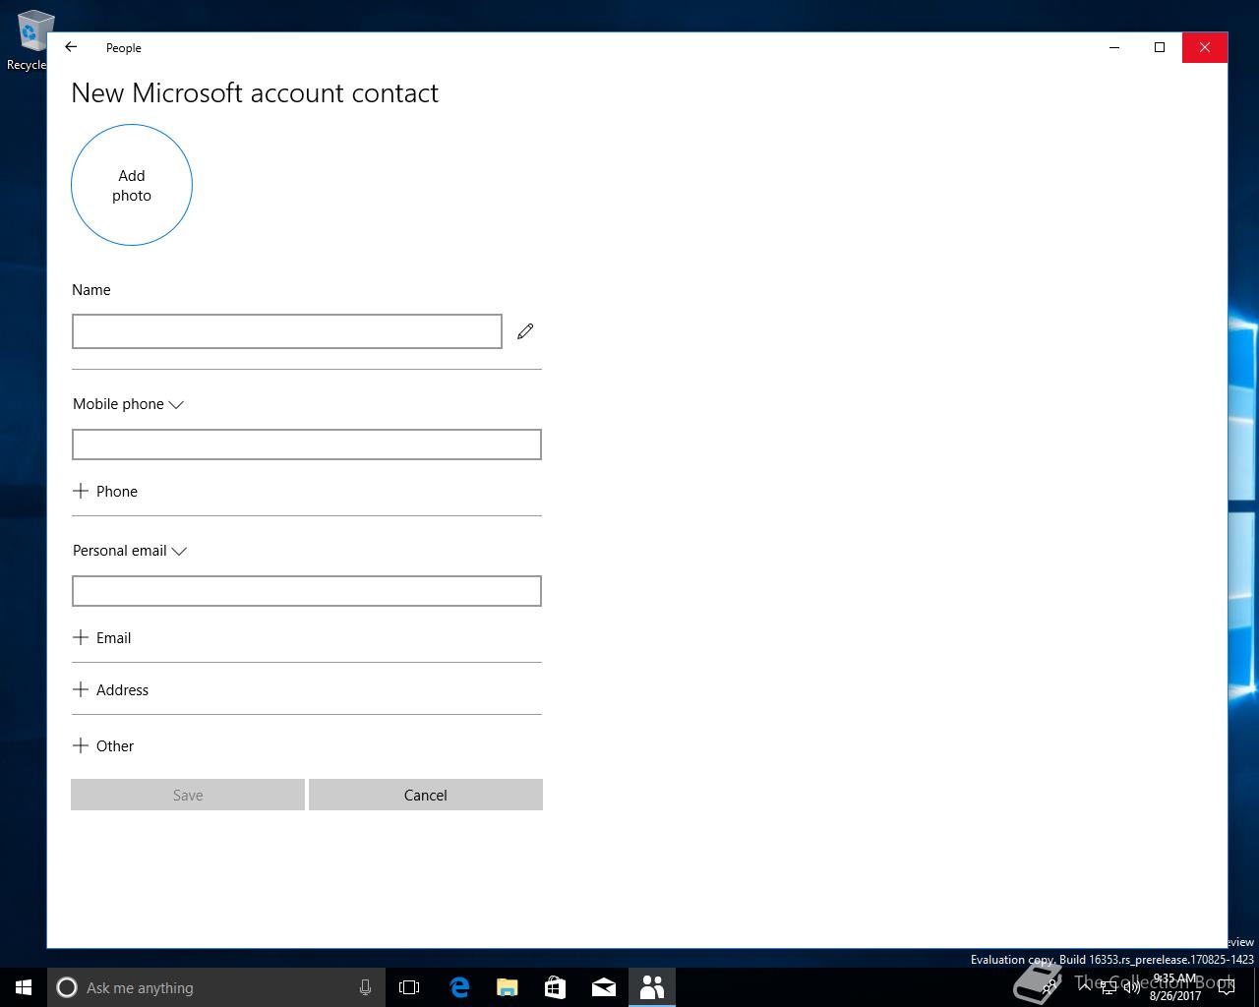Add another Phone entry

click(x=105, y=491)
